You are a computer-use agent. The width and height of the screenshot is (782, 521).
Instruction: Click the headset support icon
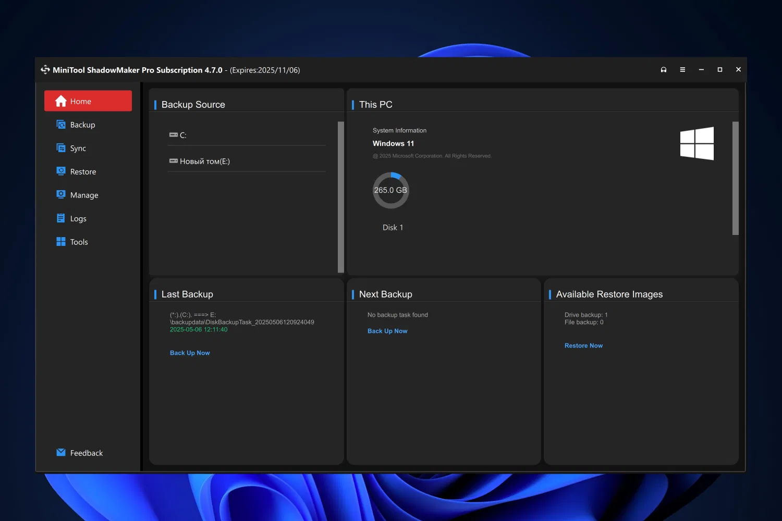[664, 69]
